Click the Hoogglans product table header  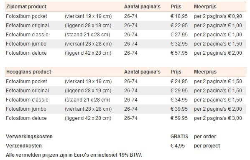(29, 72)
